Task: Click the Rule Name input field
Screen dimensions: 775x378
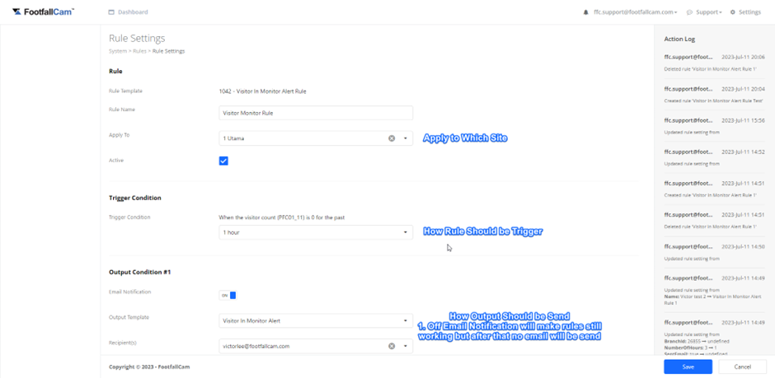Action: click(x=315, y=113)
